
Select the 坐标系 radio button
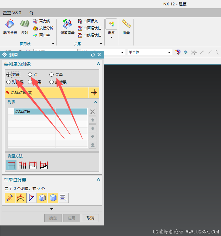click(x=51, y=82)
